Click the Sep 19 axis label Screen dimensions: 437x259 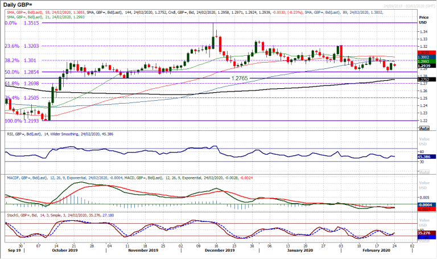pos(14,250)
